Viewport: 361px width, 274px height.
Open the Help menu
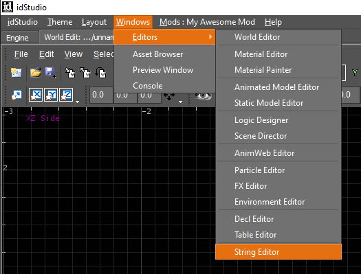[x=273, y=22]
